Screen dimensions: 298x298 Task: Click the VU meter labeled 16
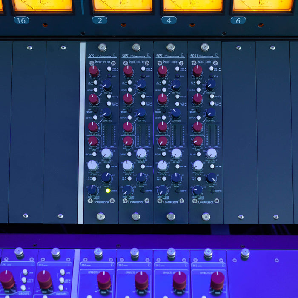click(x=43, y=6)
